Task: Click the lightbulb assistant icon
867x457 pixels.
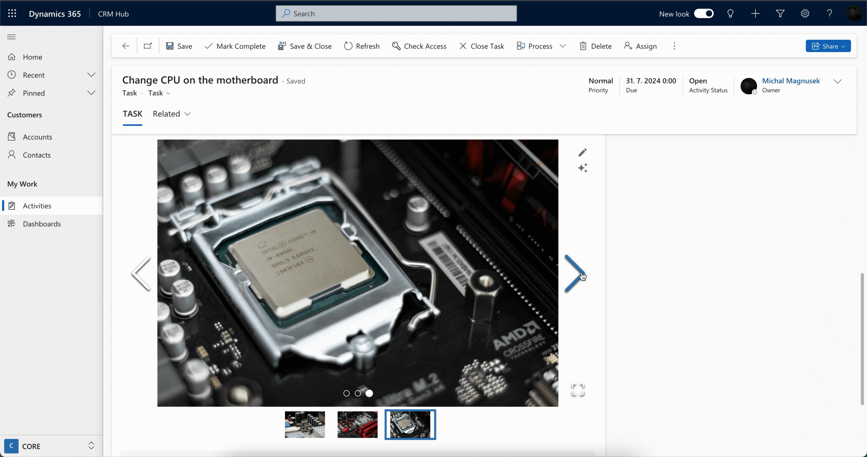Action: (730, 14)
